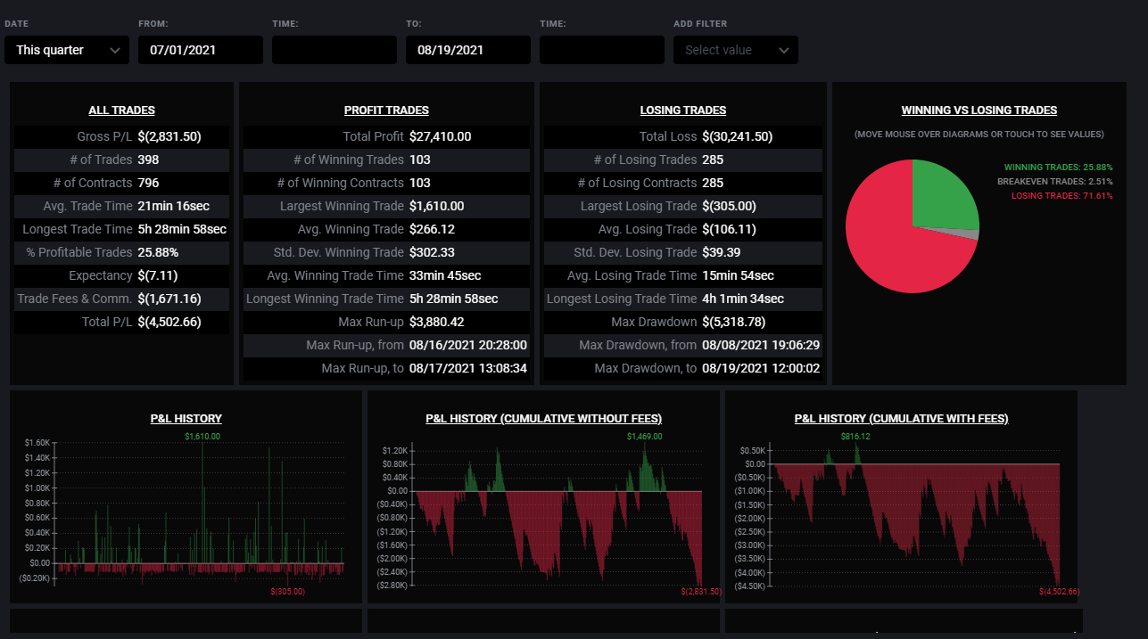Click the empty Time field after From date
Viewport: 1148px width, 639px height.
334,50
